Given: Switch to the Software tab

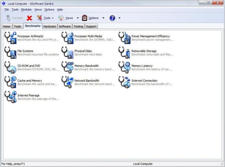Looking at the screenshot, I should [x=65, y=27].
